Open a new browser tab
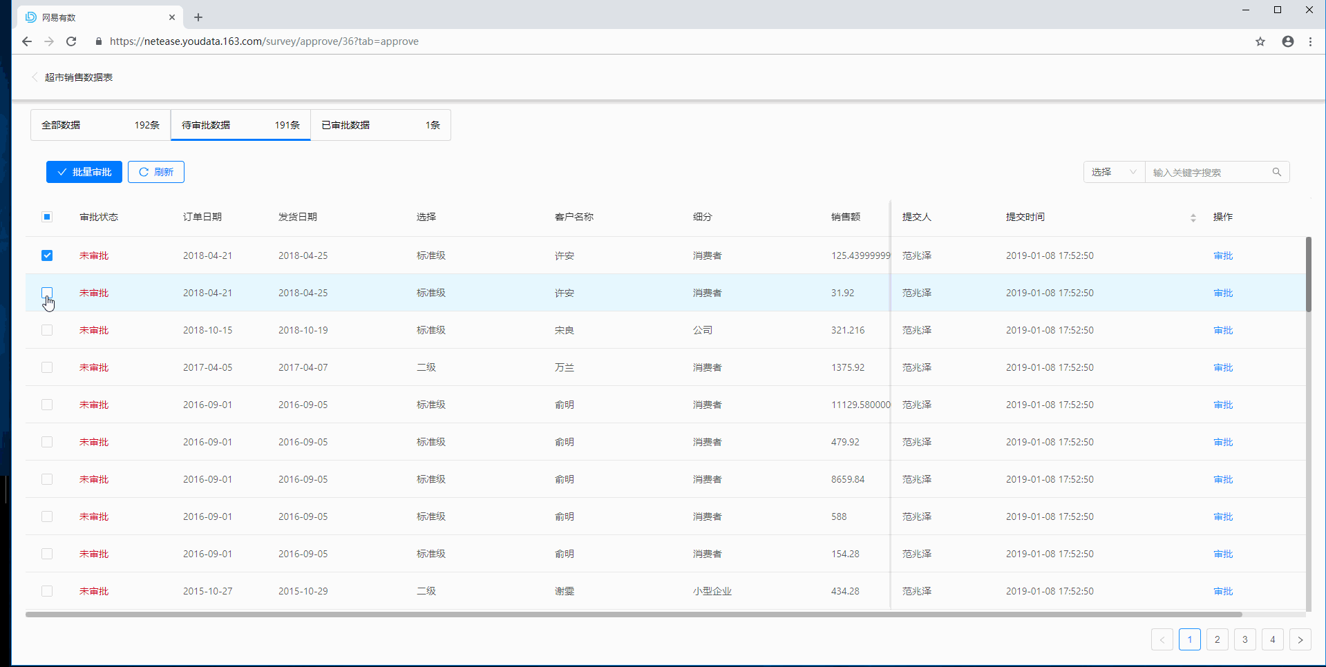1326x667 pixels. point(198,17)
